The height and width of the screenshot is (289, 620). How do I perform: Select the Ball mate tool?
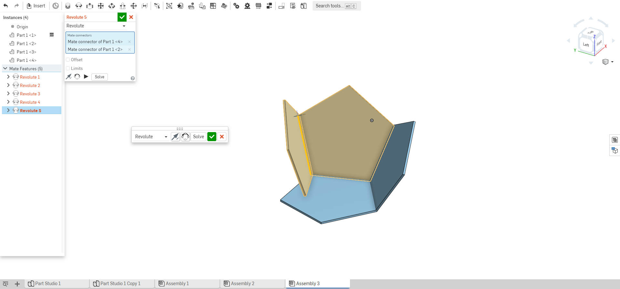click(134, 6)
